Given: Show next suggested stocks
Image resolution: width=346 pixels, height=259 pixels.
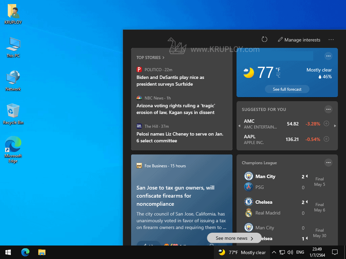Looking at the screenshot, I should [x=335, y=126].
